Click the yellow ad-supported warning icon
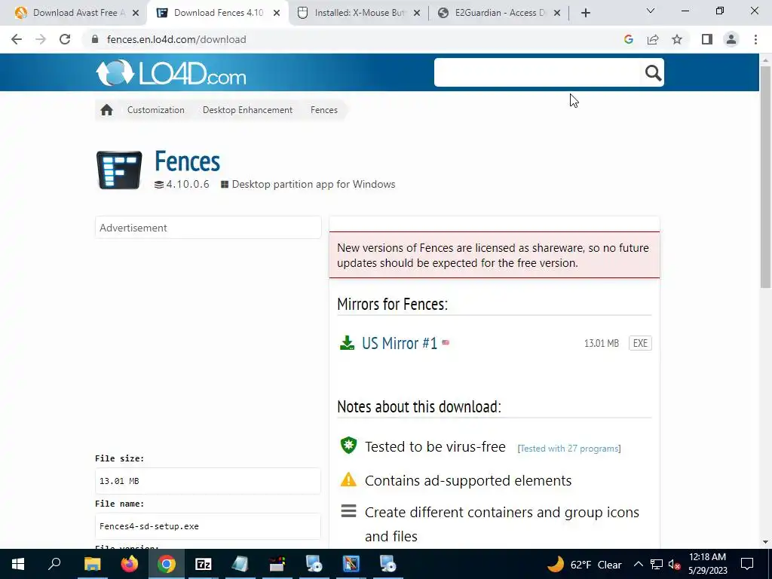 pos(348,479)
